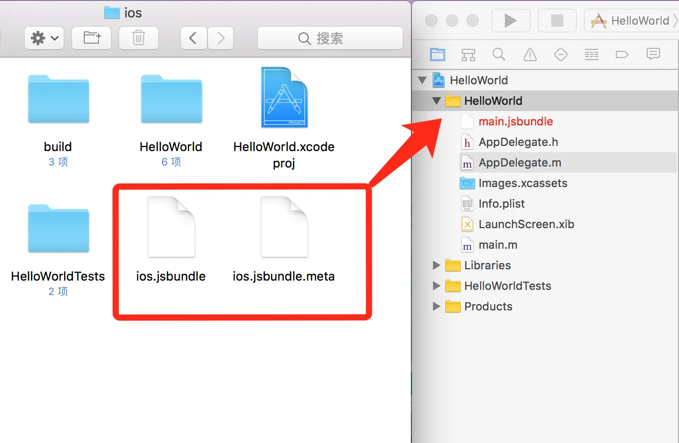Open Images.xcassets

point(523,183)
